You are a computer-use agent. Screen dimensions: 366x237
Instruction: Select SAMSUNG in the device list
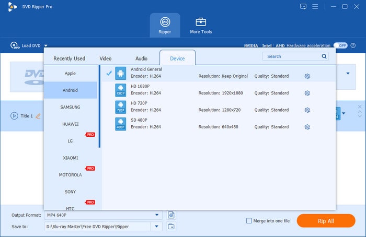click(70, 107)
